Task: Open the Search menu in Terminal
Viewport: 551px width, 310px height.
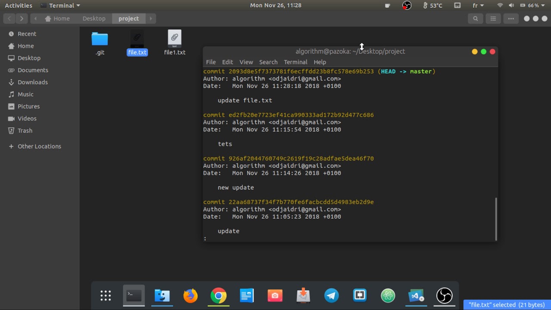Action: (268, 62)
